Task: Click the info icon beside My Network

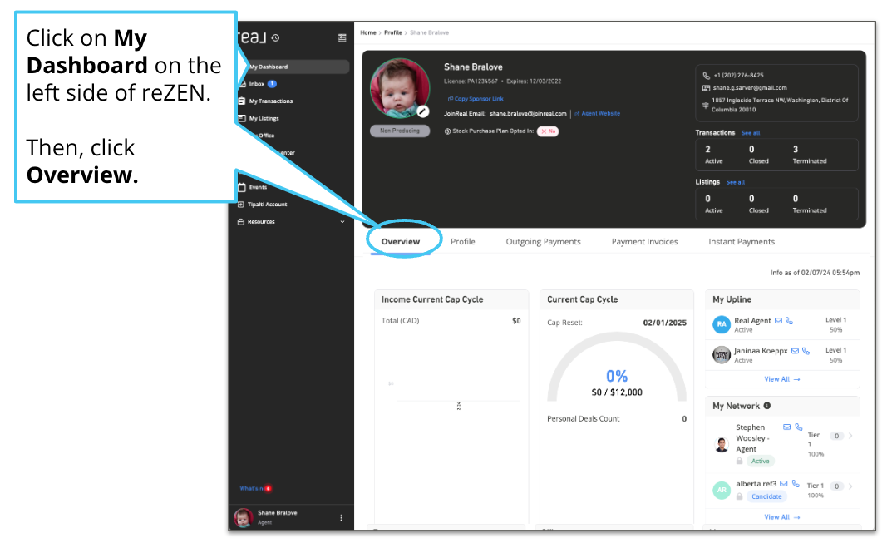Action: tap(766, 406)
